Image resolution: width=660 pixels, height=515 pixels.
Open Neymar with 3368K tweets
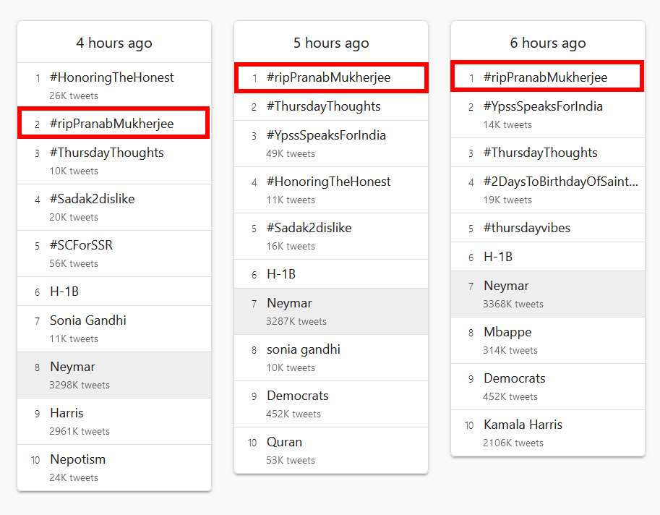pyautogui.click(x=506, y=286)
